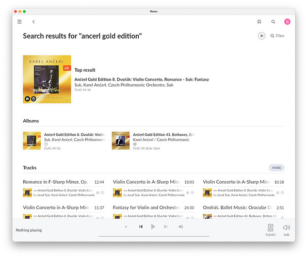Skip to the previous track
307x258 pixels.
tap(140, 227)
